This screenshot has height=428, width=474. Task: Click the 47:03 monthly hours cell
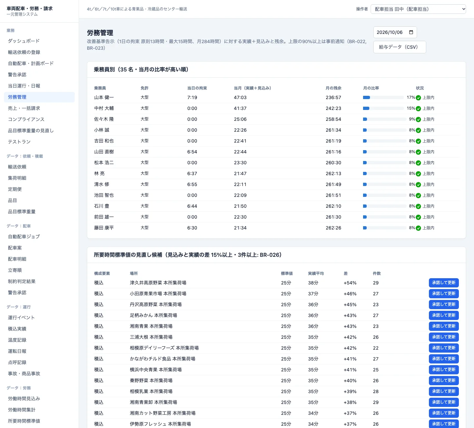(240, 97)
